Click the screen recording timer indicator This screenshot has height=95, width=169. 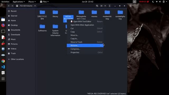coord(144,2)
